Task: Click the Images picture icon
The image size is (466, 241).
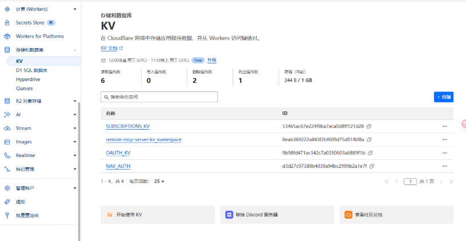Action: tap(7, 142)
